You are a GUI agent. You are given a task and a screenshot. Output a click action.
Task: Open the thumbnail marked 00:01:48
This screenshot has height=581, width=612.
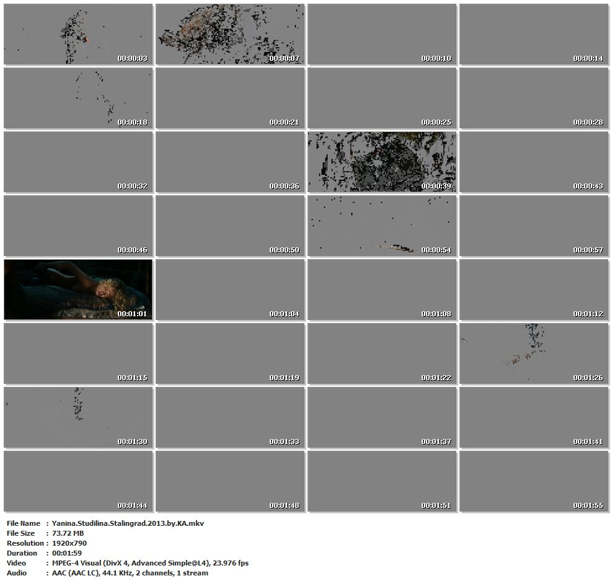click(230, 481)
